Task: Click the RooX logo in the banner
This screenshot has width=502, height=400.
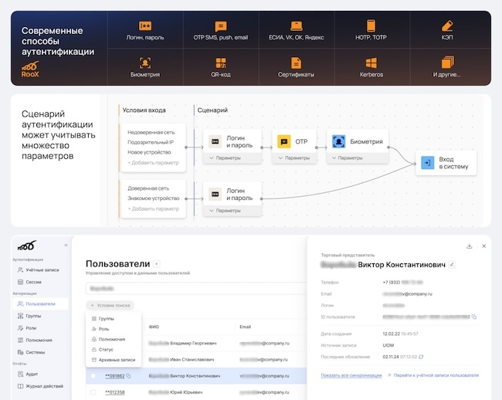Action: [30, 69]
